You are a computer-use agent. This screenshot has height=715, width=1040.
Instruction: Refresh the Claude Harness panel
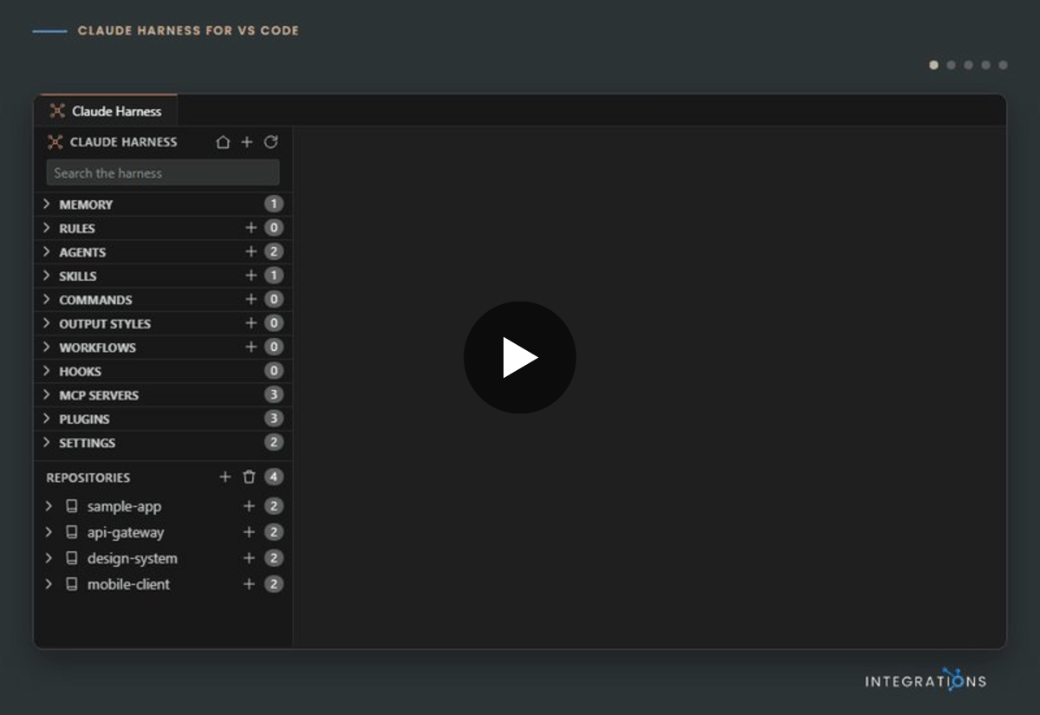pyautogui.click(x=271, y=142)
